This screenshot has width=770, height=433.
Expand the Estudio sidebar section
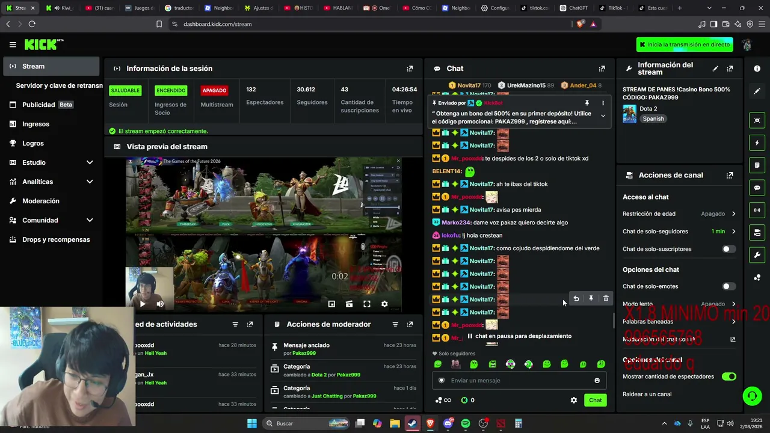pos(90,162)
